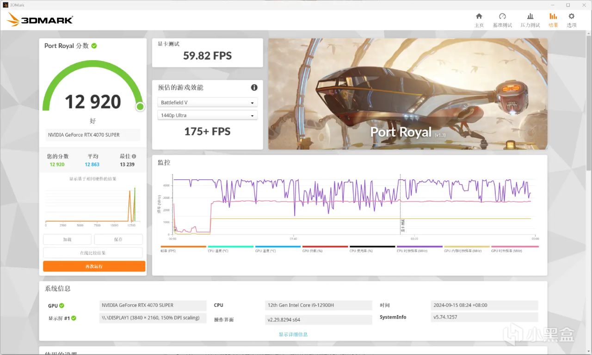Click the average score 12 863

point(92,165)
